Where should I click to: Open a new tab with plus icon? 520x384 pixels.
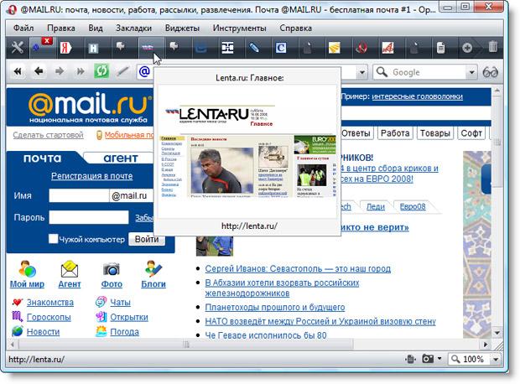point(467,48)
